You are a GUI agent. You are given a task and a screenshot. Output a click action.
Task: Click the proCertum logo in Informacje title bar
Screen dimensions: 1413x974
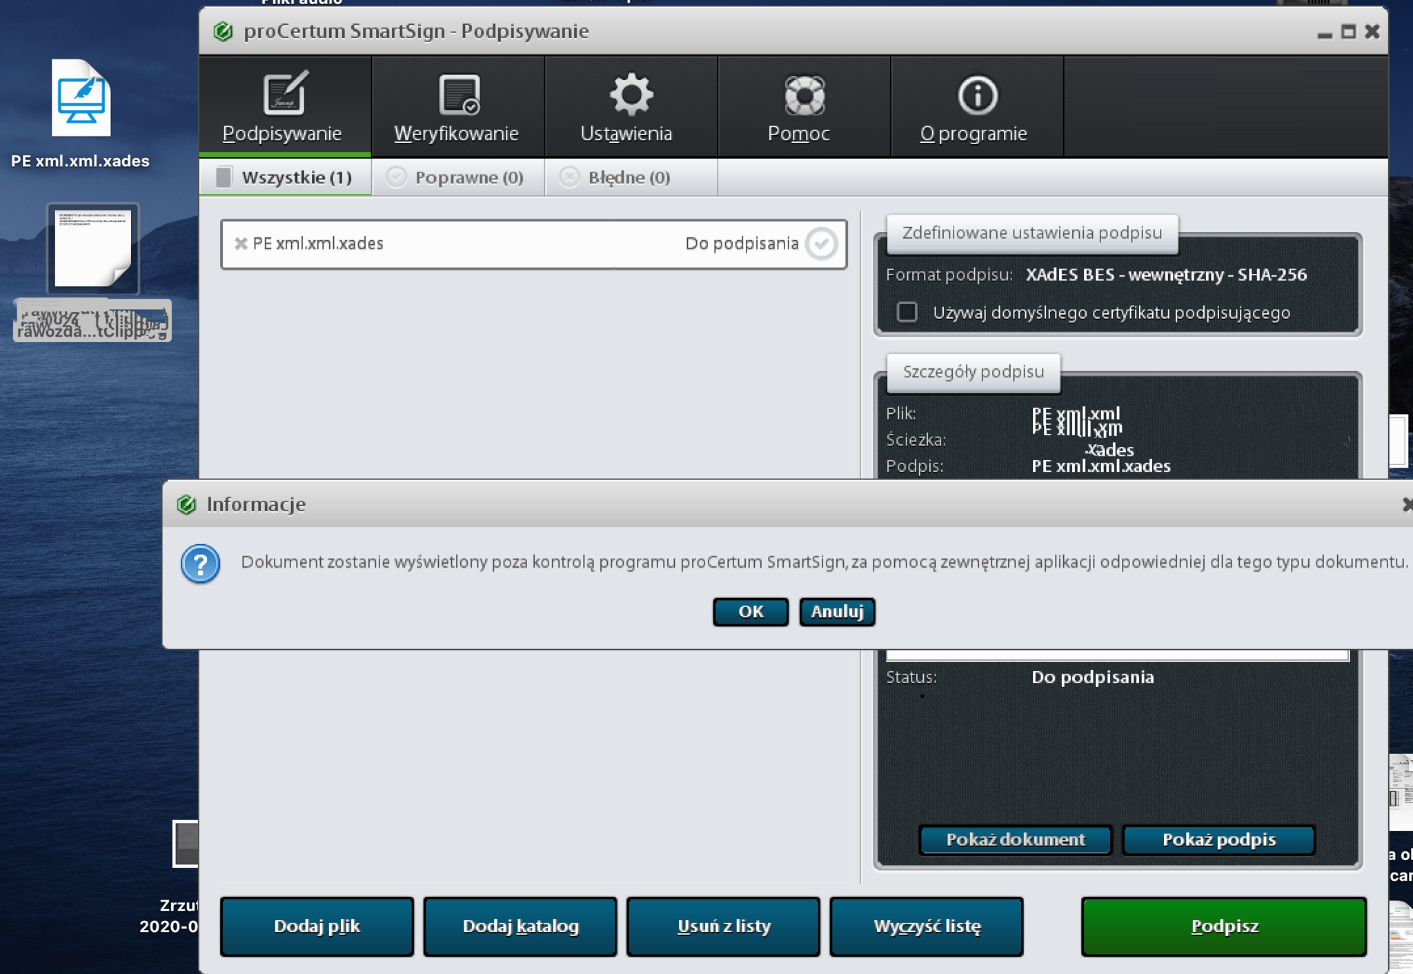[x=186, y=504]
